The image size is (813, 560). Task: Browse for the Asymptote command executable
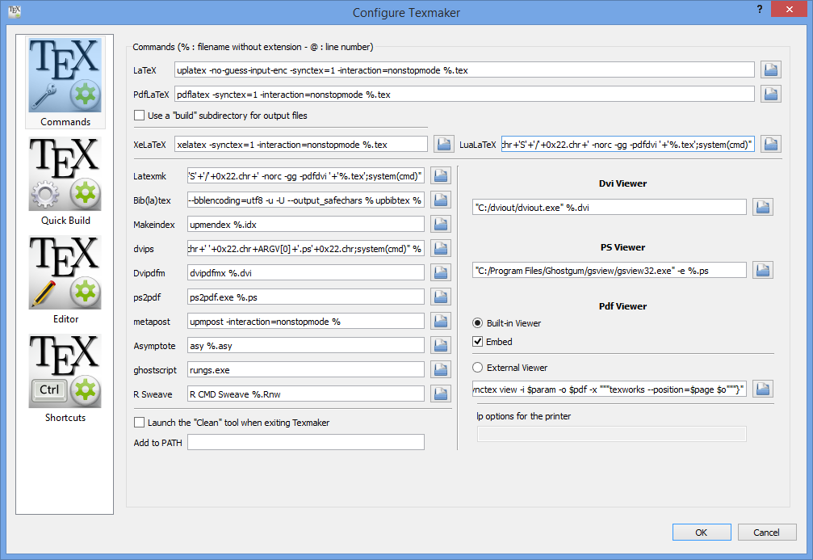(441, 345)
